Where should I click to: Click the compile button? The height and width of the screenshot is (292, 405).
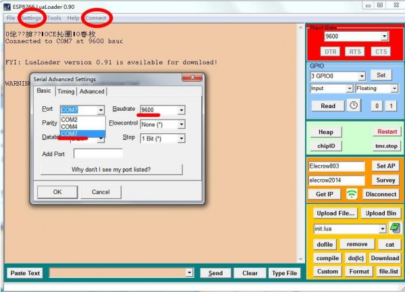327,258
